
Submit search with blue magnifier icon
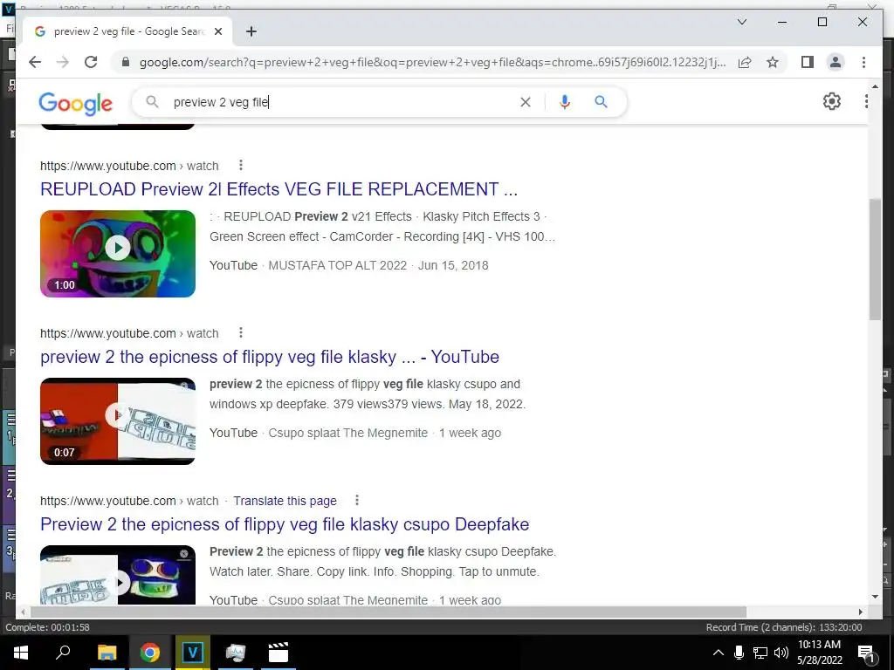coord(601,102)
